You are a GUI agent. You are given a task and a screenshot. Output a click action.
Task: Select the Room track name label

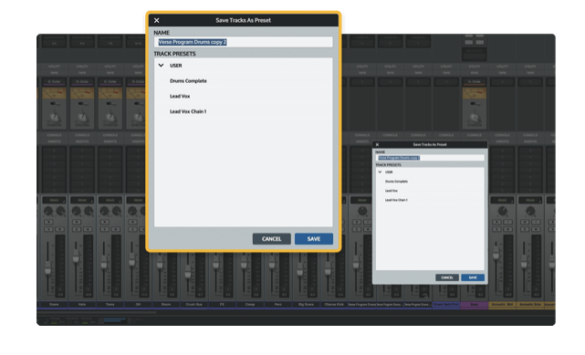[166, 305]
